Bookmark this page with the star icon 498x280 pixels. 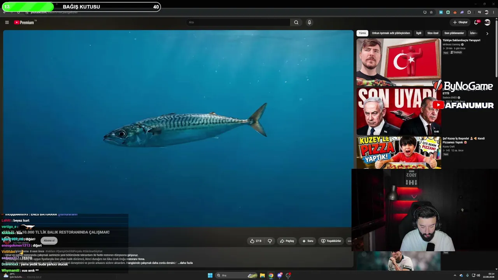coord(431,12)
